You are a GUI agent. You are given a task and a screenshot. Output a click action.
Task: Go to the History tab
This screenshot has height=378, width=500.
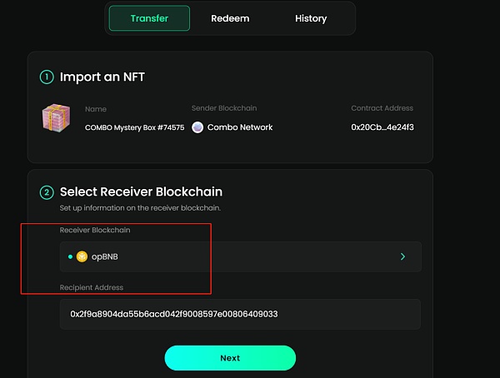click(x=311, y=18)
